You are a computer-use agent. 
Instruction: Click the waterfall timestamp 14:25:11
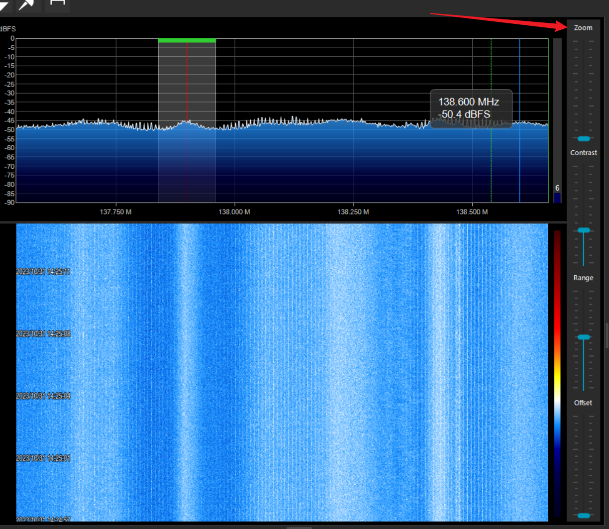(43, 272)
